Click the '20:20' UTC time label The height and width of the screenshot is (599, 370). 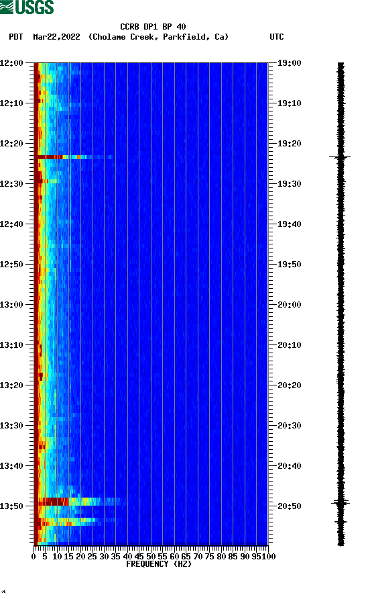pyautogui.click(x=289, y=385)
